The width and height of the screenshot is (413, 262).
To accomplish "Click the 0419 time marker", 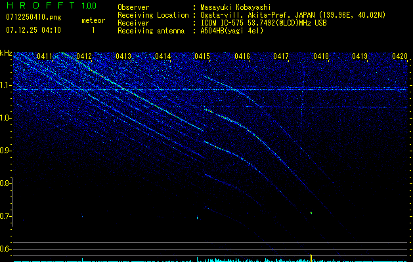I will [360, 56].
